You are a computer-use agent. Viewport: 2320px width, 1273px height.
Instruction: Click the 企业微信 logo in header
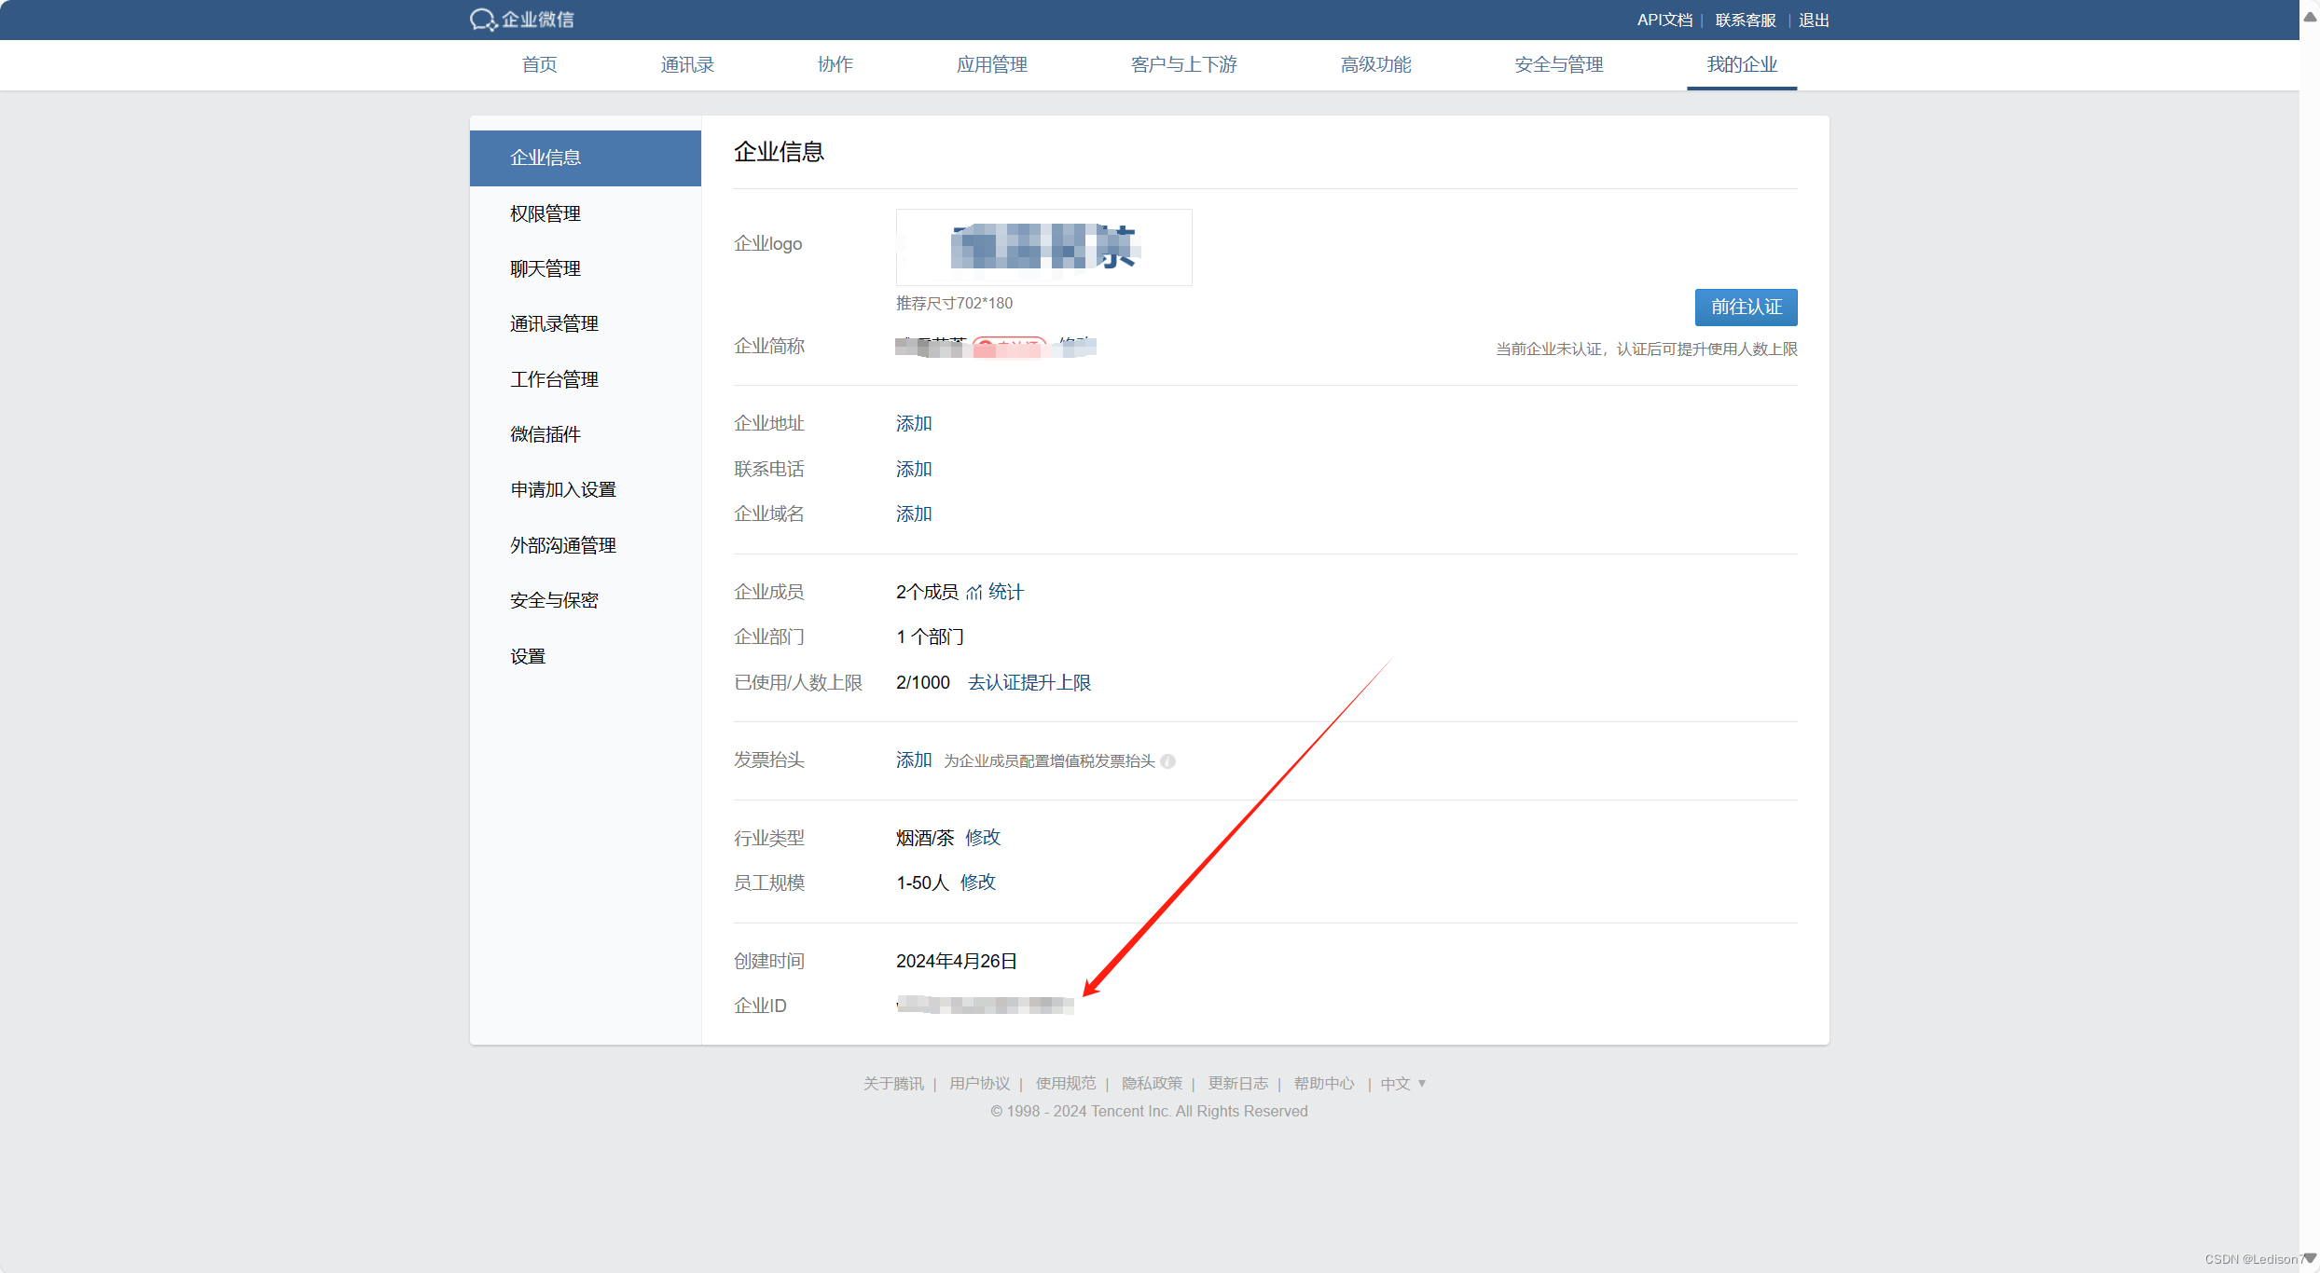click(x=521, y=20)
